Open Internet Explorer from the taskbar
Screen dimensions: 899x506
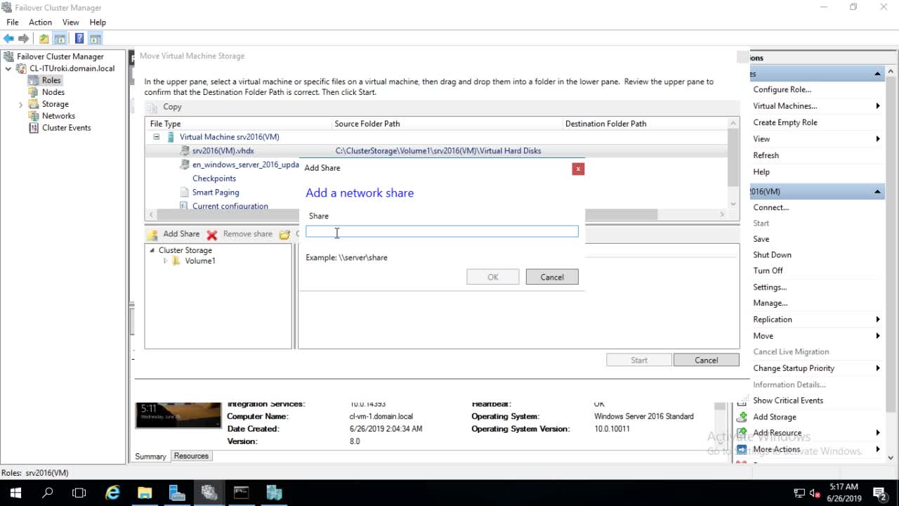click(112, 493)
